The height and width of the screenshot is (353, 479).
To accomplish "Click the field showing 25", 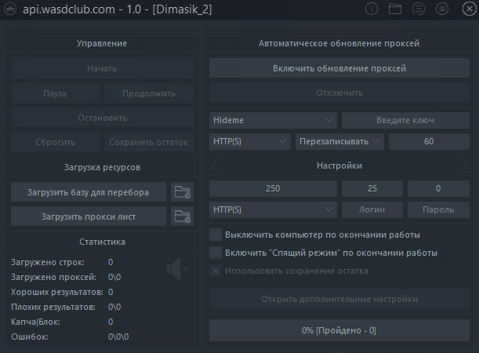I will (x=372, y=188).
